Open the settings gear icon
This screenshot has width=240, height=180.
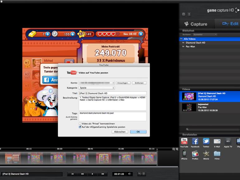pyautogui.click(x=184, y=14)
